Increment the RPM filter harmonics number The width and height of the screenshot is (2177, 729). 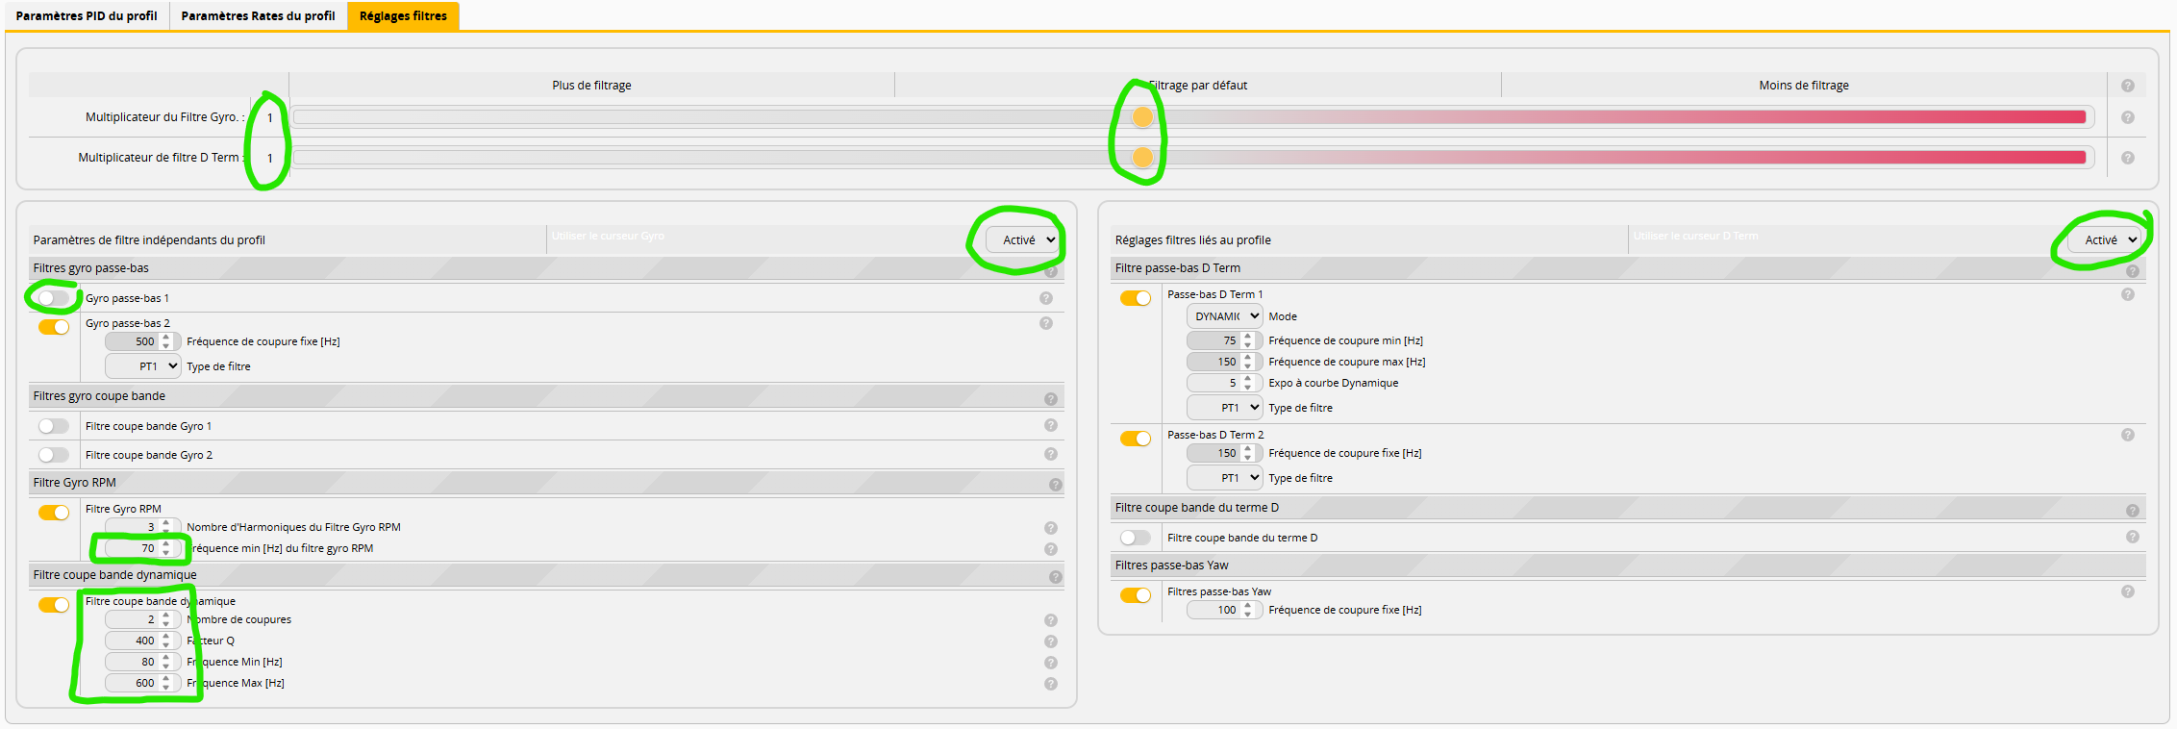pos(166,522)
